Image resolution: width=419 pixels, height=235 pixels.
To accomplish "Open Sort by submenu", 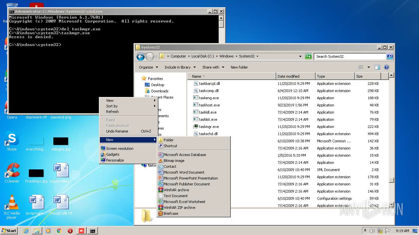I will (129, 106).
